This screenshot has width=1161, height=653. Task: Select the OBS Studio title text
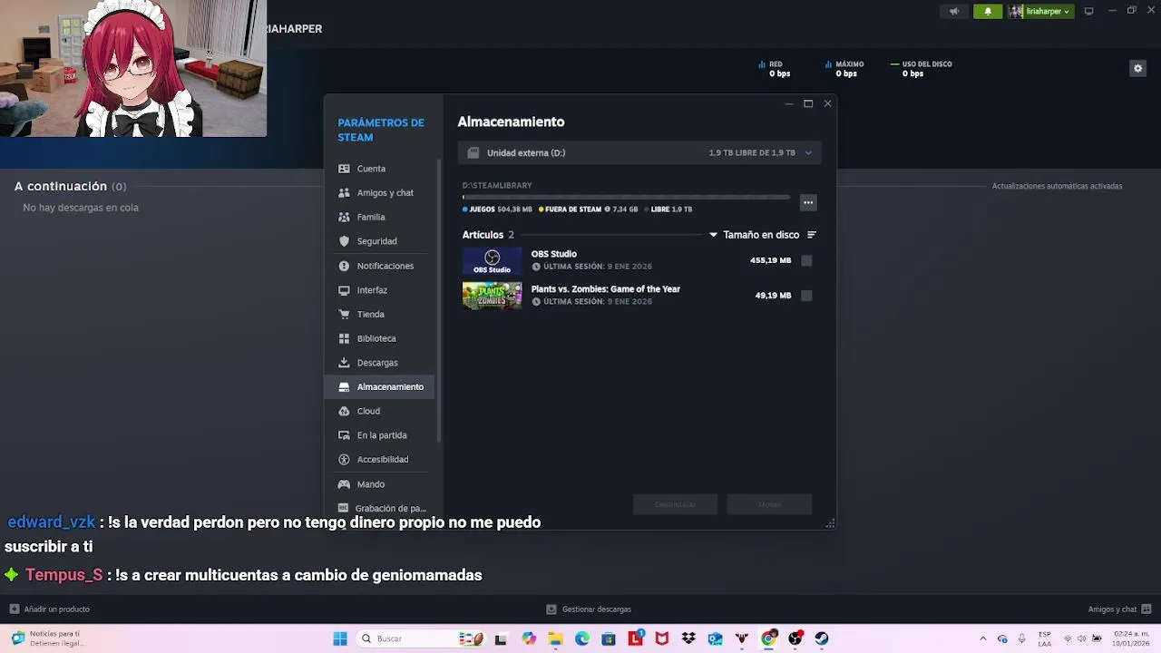(554, 254)
